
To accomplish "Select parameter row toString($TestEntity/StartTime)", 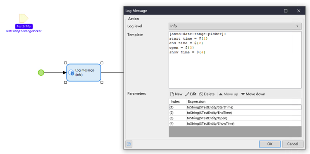I will pyautogui.click(x=235, y=107).
